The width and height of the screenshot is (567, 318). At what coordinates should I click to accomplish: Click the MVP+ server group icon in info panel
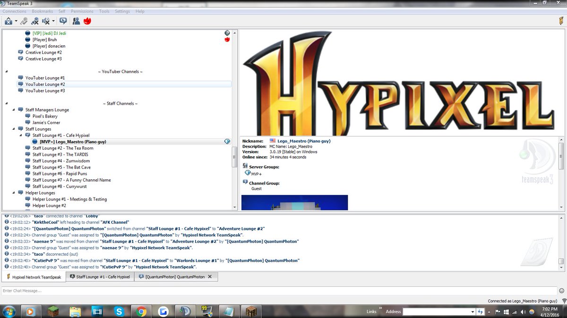(x=248, y=173)
